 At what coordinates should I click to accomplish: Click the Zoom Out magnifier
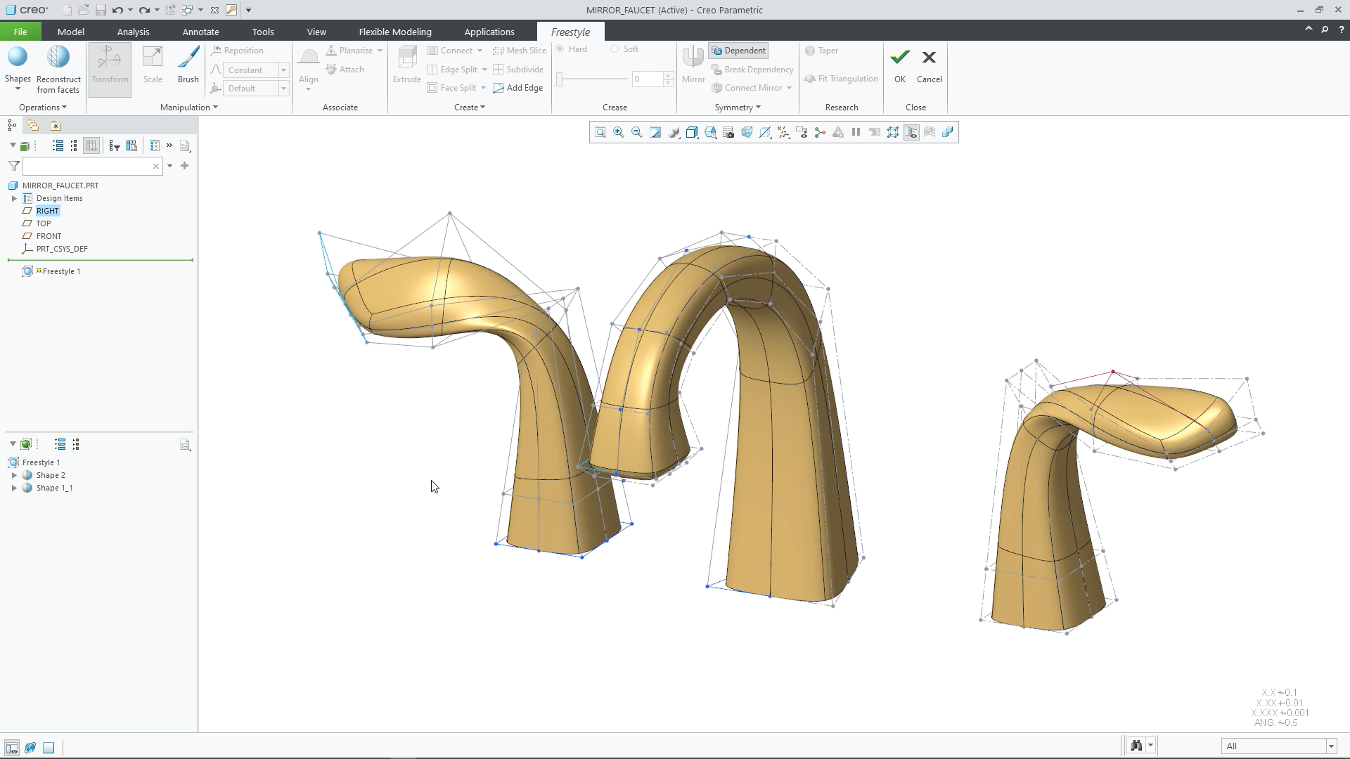(636, 132)
